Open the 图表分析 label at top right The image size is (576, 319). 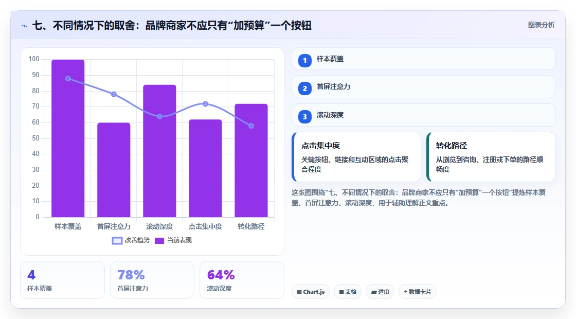click(x=541, y=25)
